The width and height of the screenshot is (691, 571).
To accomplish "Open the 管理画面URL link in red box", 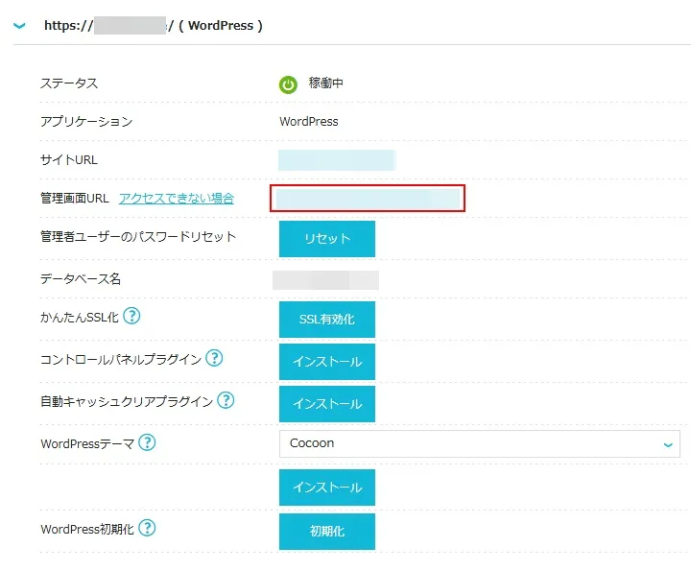I will pyautogui.click(x=367, y=199).
